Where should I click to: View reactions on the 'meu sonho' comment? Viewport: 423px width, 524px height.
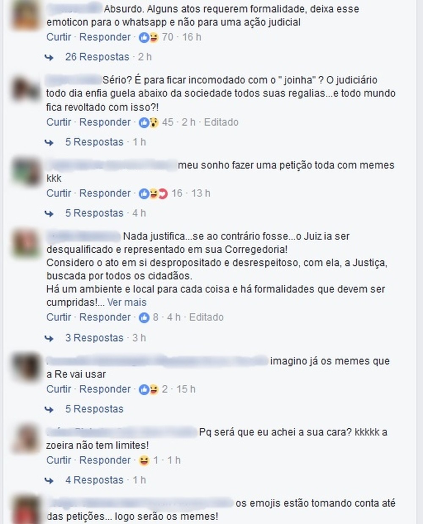pos(153,193)
